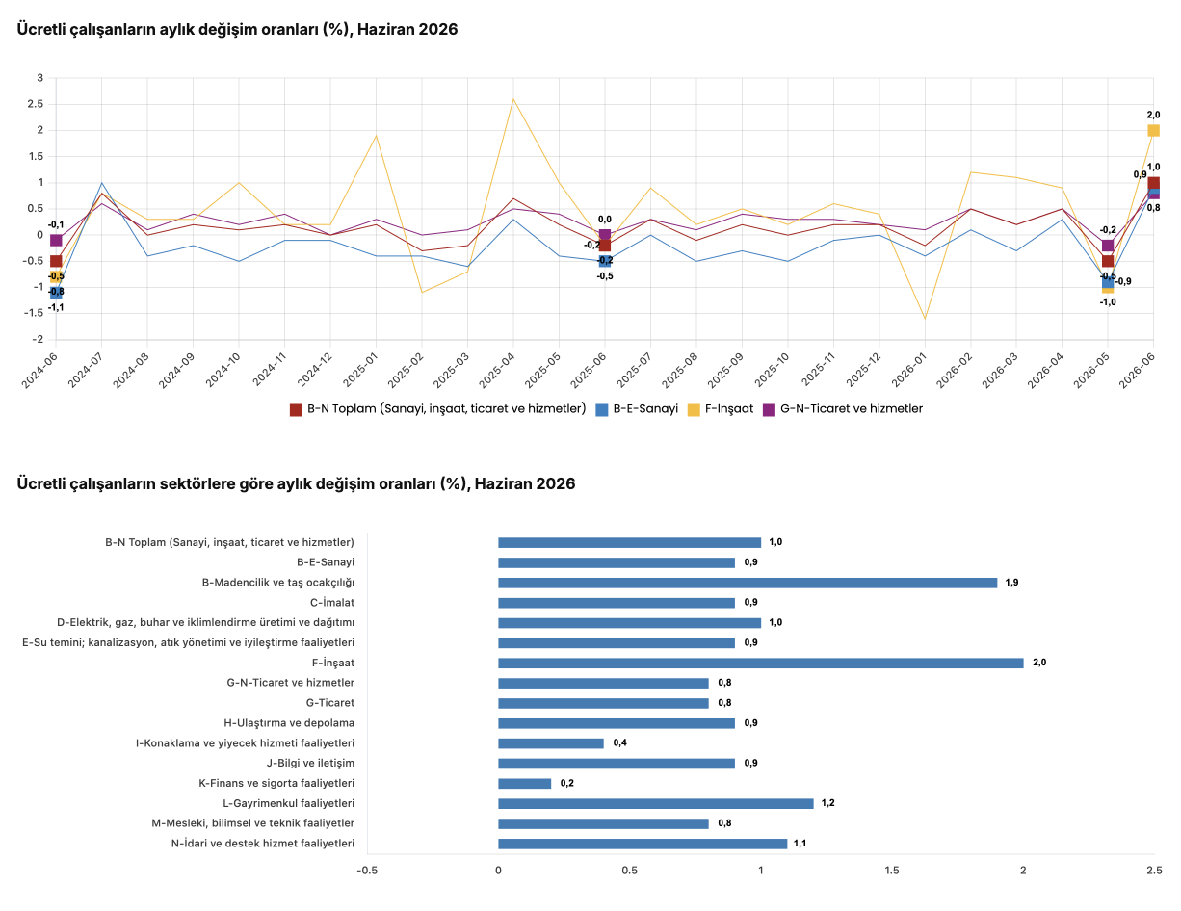
Task: Click the purple 0,0 marker at 2025-06
Action: click(x=605, y=234)
